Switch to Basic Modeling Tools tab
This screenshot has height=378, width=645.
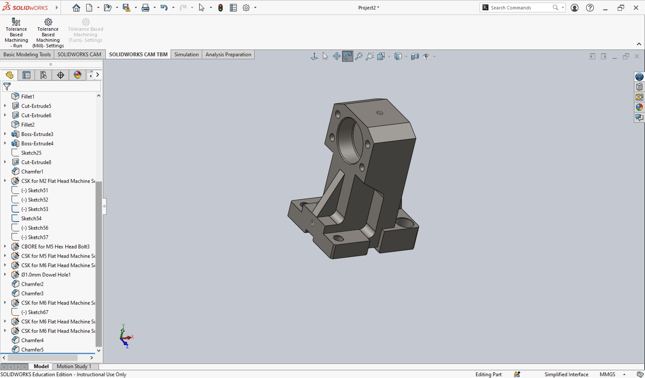pos(27,54)
